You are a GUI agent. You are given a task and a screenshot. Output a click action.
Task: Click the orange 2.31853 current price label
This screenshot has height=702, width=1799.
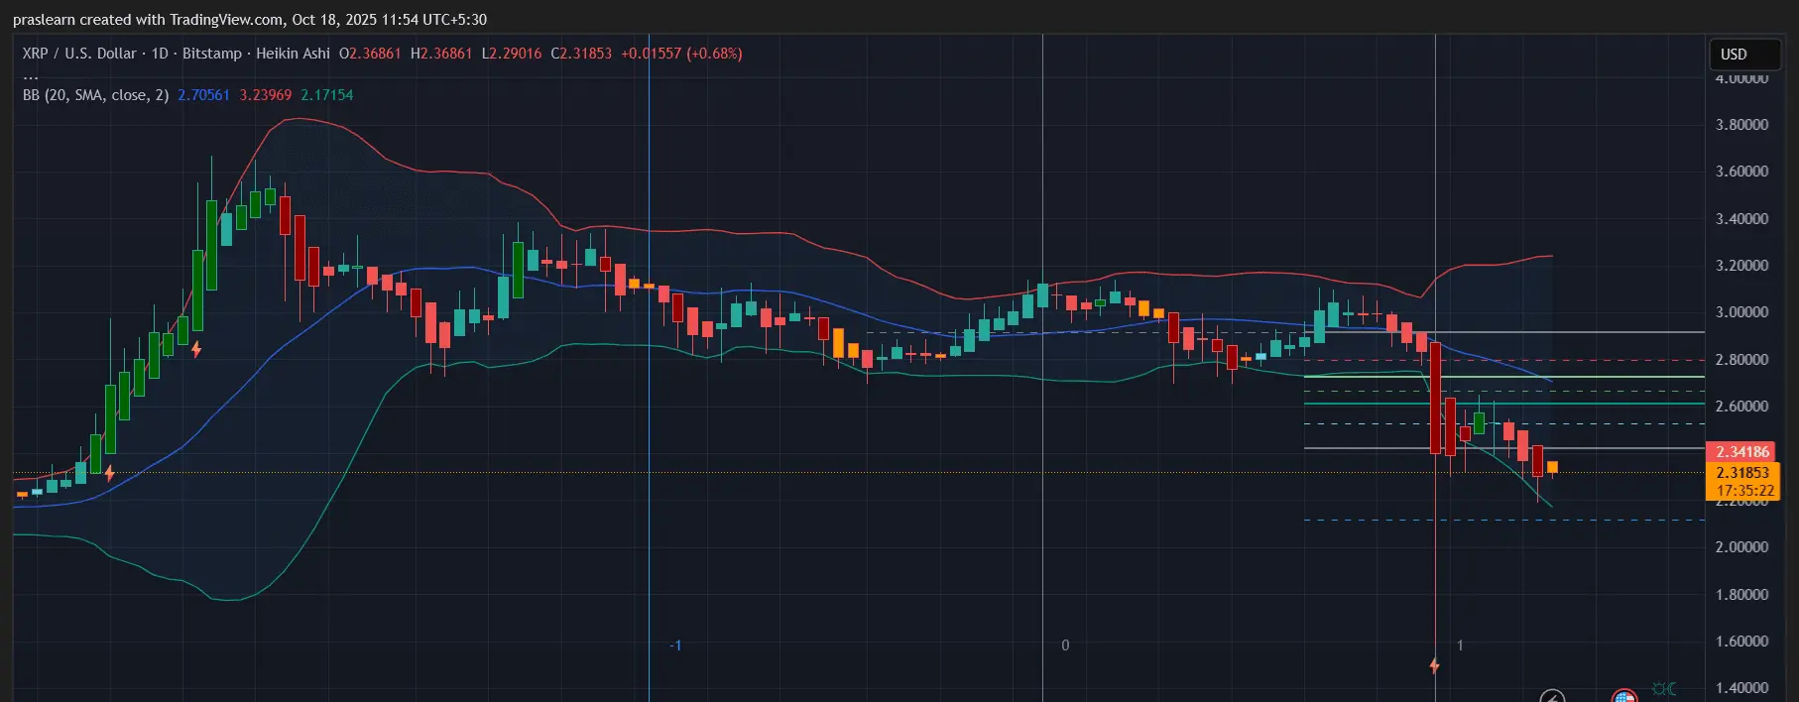(x=1742, y=473)
